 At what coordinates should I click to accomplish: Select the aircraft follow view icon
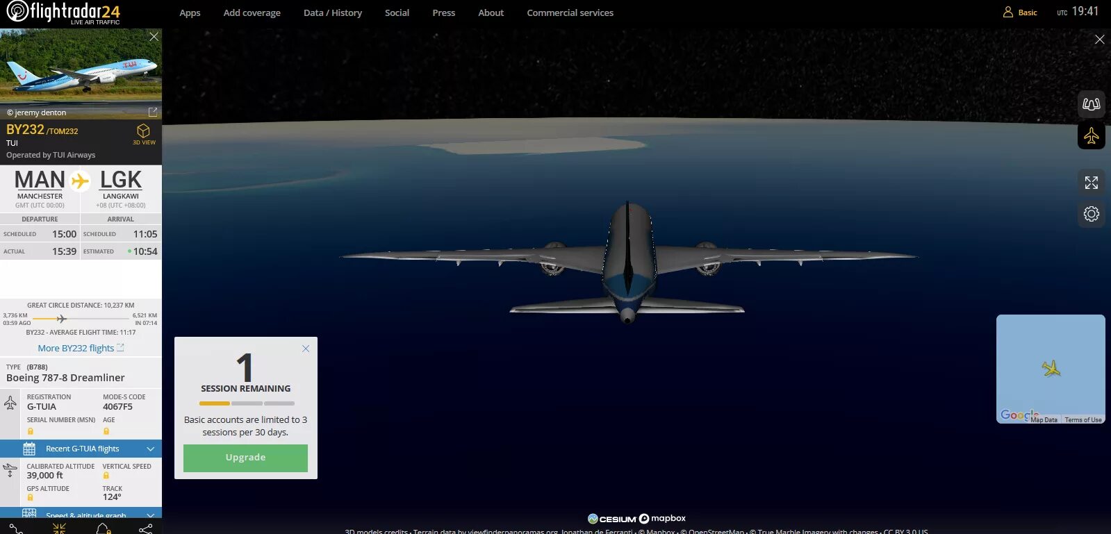[x=1092, y=135]
